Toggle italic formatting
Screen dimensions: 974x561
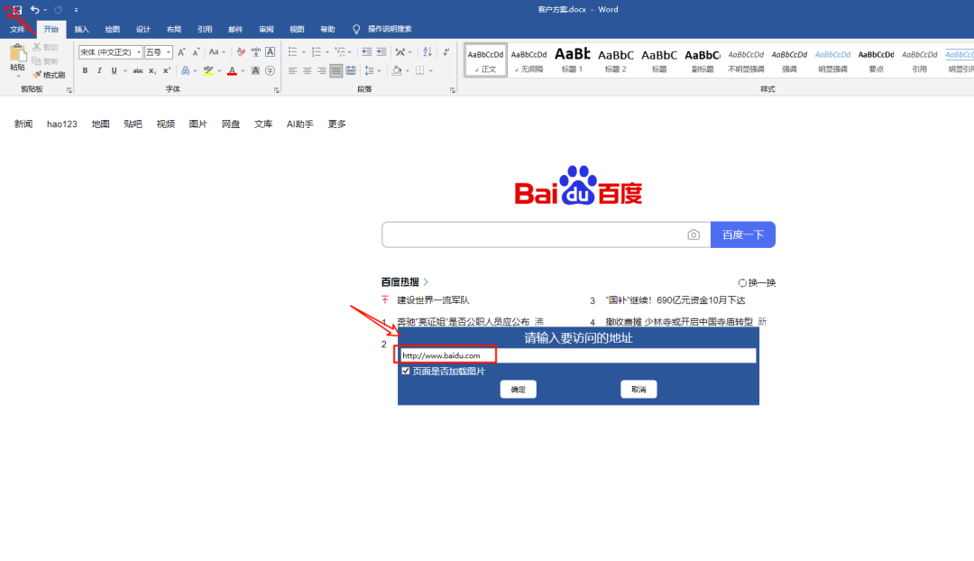pos(99,71)
